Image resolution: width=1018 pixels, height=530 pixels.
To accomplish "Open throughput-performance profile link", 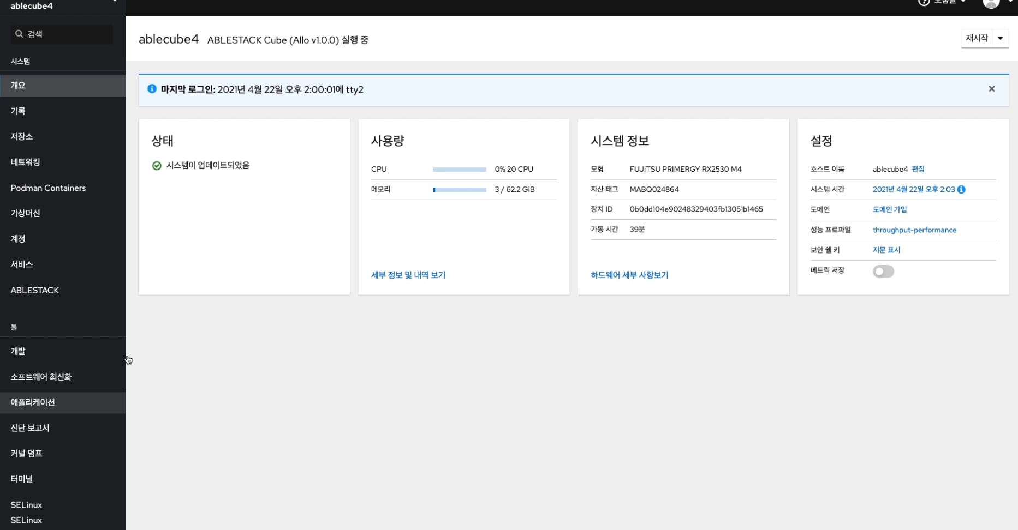I will (914, 230).
